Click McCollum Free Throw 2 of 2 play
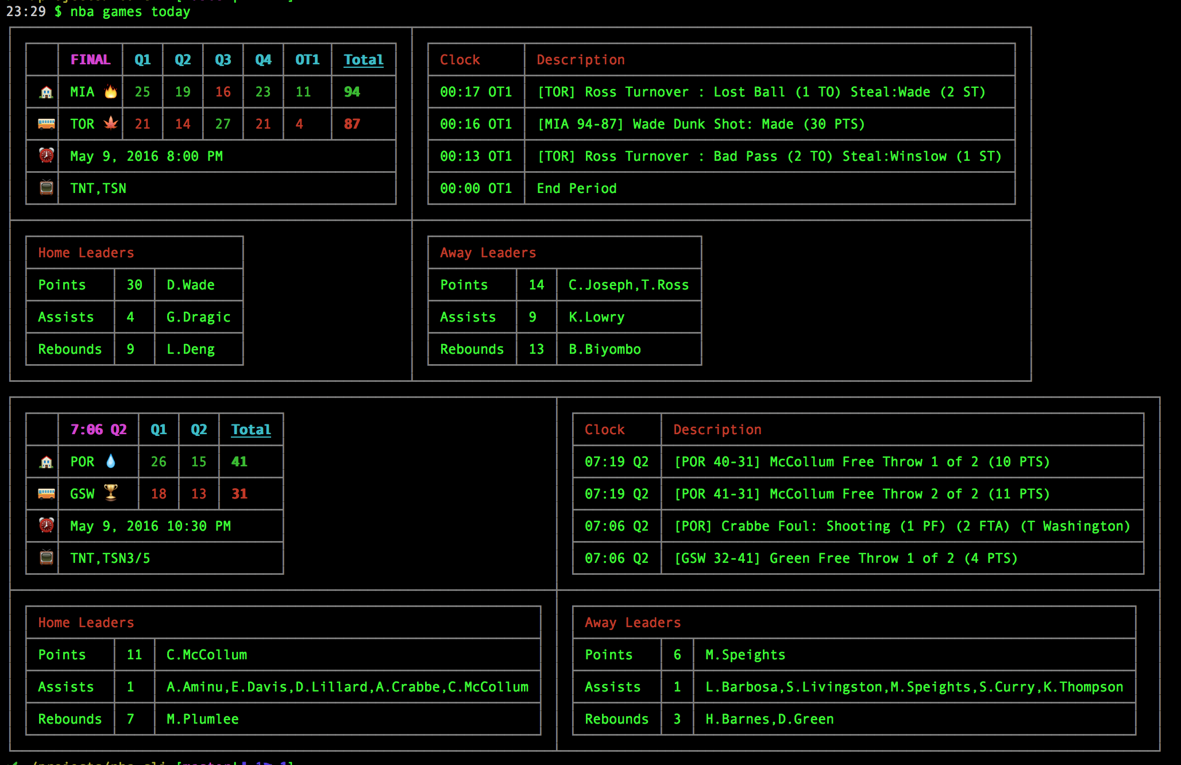The width and height of the screenshot is (1181, 765). point(862,494)
